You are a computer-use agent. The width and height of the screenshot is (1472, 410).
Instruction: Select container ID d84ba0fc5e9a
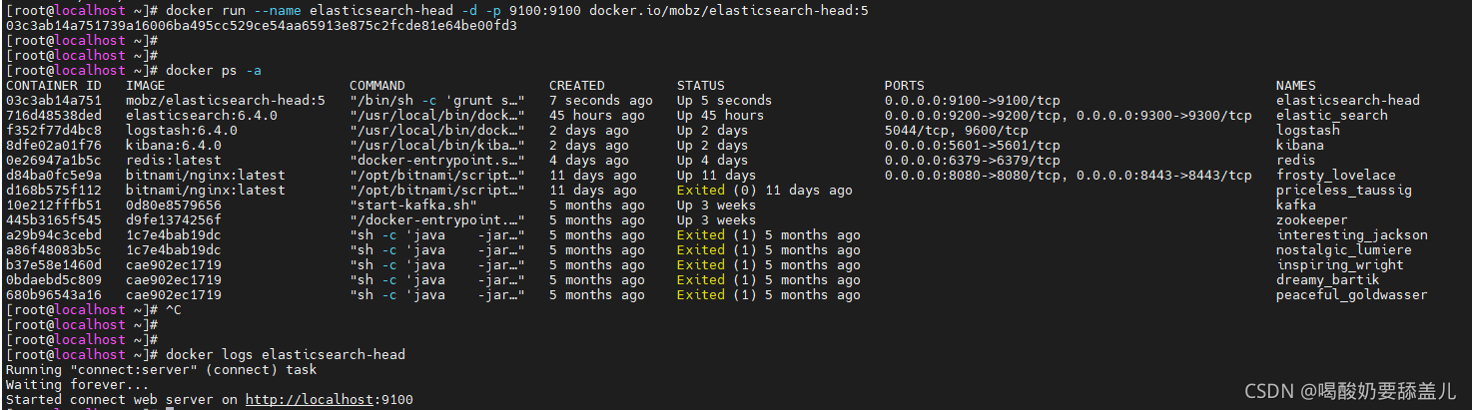54,176
